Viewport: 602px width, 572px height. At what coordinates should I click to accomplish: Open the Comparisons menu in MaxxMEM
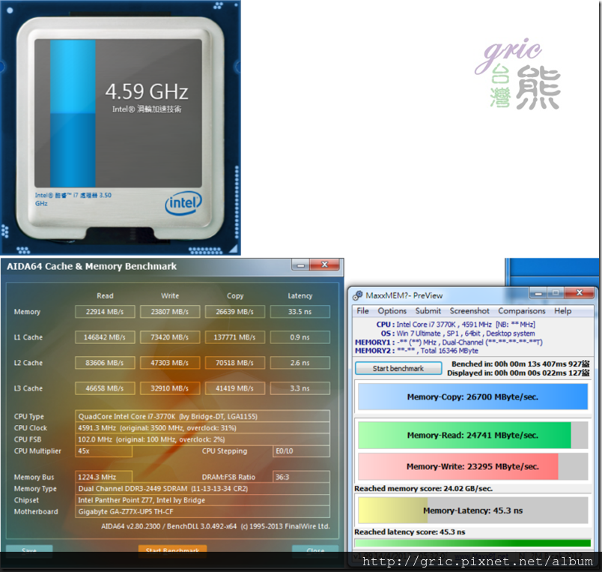(521, 310)
